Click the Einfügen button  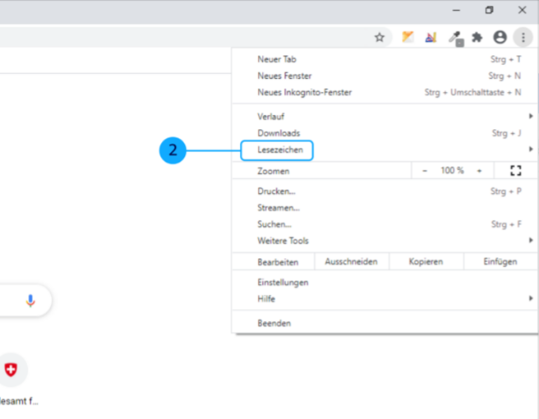pos(500,262)
